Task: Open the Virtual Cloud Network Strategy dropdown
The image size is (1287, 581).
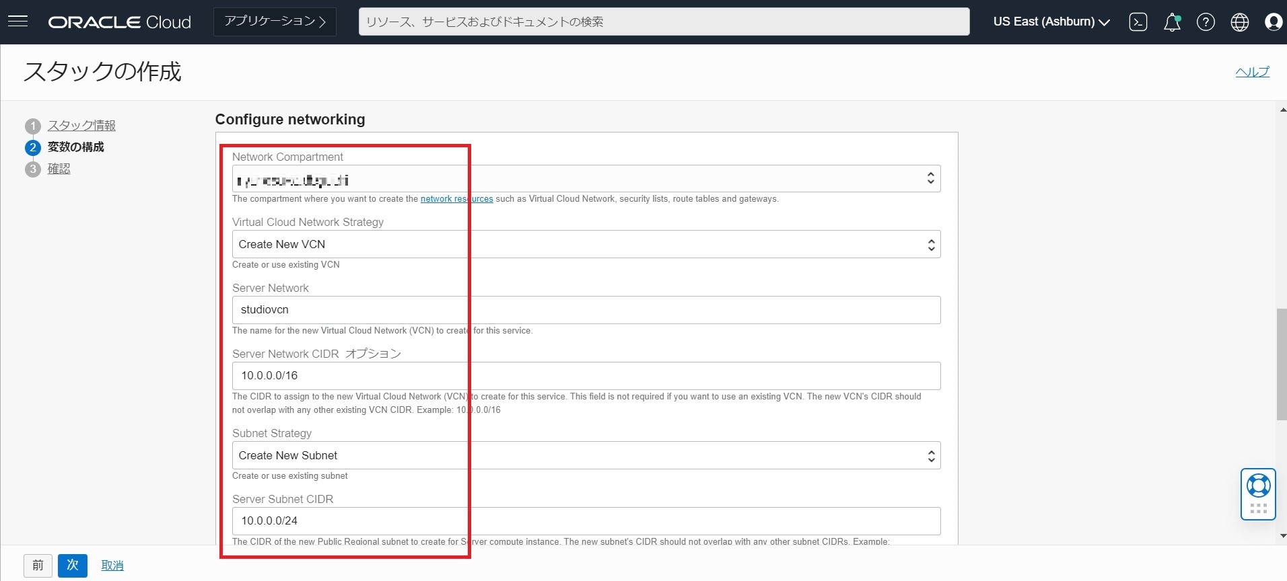Action: pyautogui.click(x=586, y=245)
